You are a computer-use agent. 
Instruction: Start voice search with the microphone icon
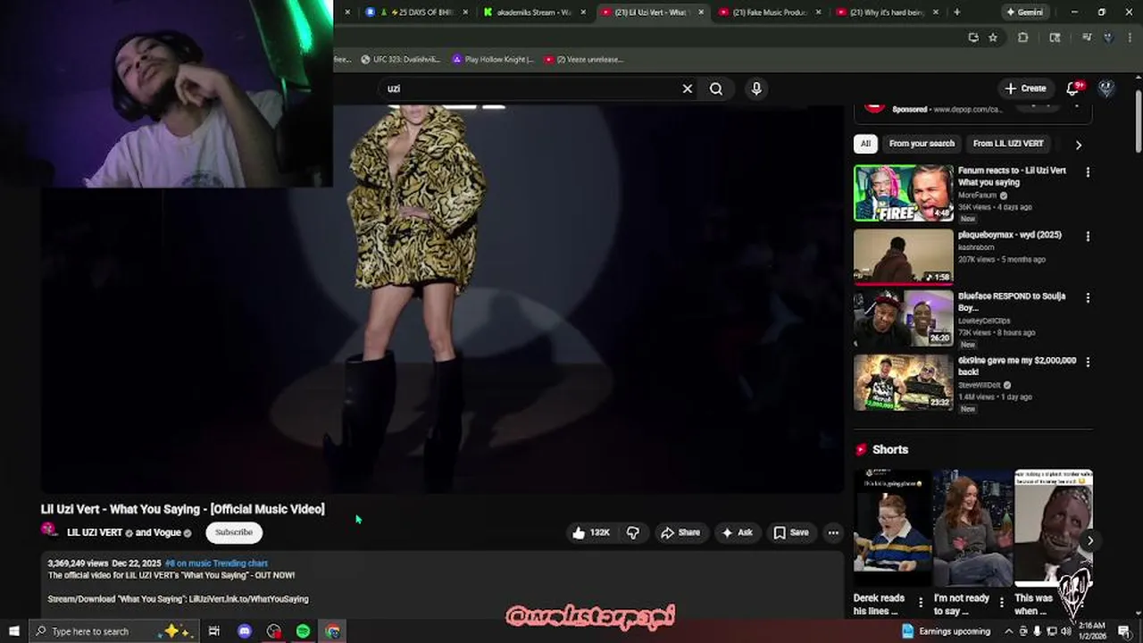click(x=756, y=88)
